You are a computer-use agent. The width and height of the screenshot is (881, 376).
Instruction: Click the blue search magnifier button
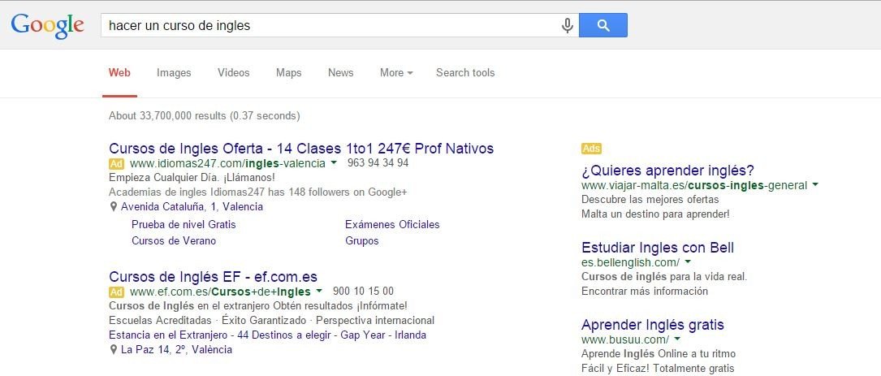tap(602, 25)
